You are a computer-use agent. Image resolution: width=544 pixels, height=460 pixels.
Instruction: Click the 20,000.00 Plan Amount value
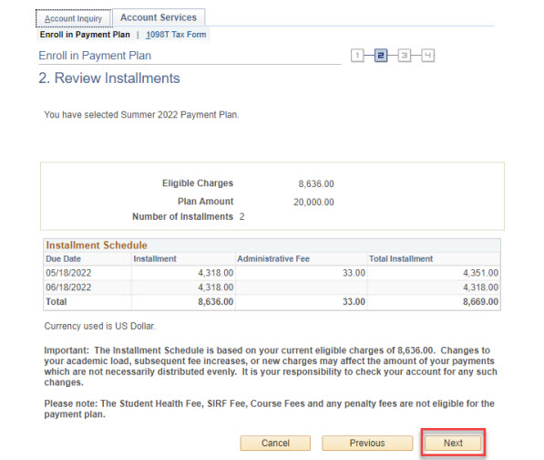point(313,203)
